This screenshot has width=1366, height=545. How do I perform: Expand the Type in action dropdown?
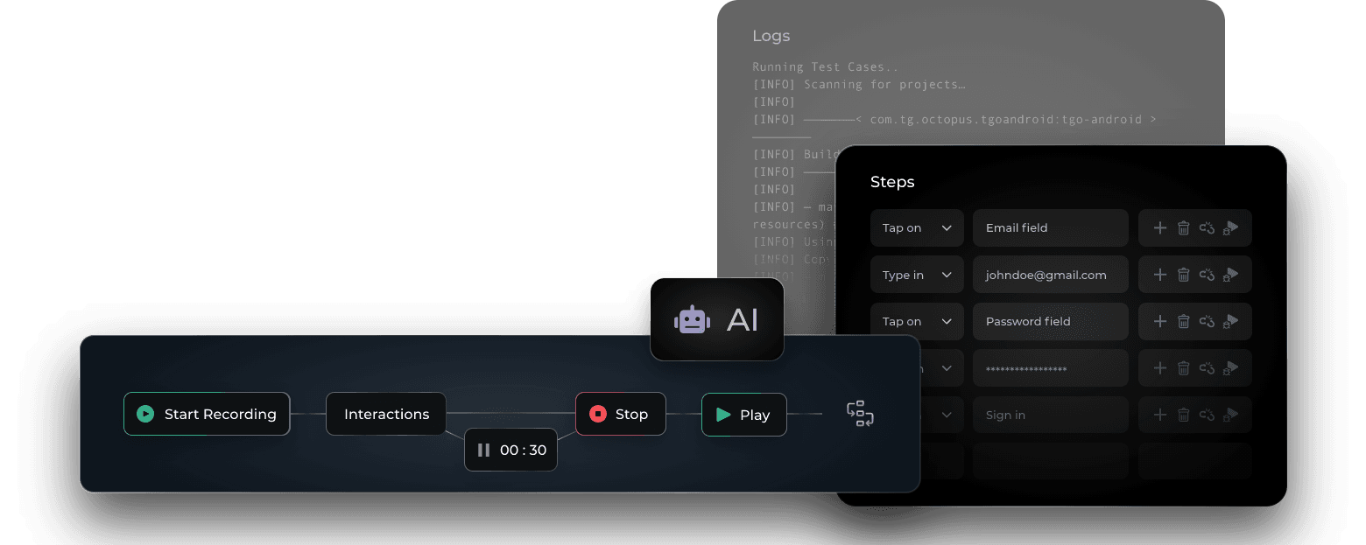(x=917, y=274)
